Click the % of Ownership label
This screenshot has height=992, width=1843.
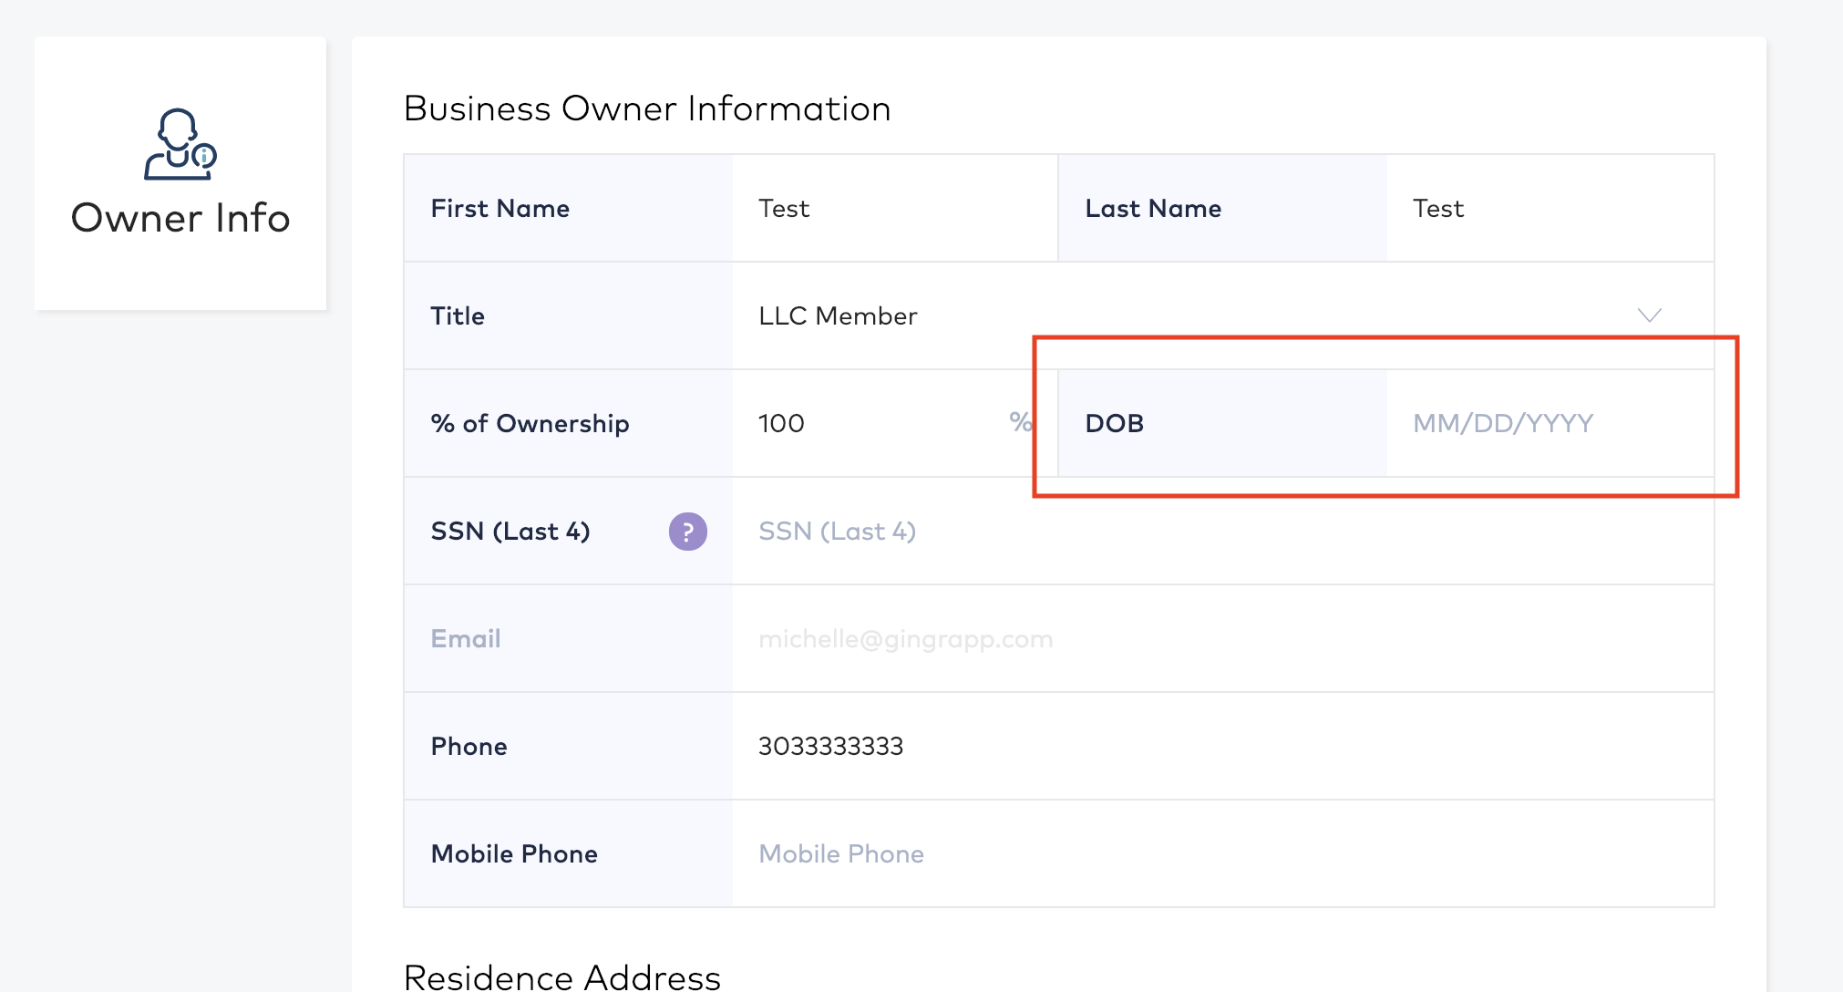(x=530, y=424)
